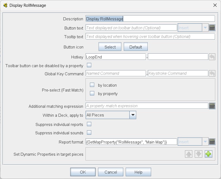The height and width of the screenshot is (179, 221).
Task: Add a dynamic property with green plus
Action: tap(208, 154)
